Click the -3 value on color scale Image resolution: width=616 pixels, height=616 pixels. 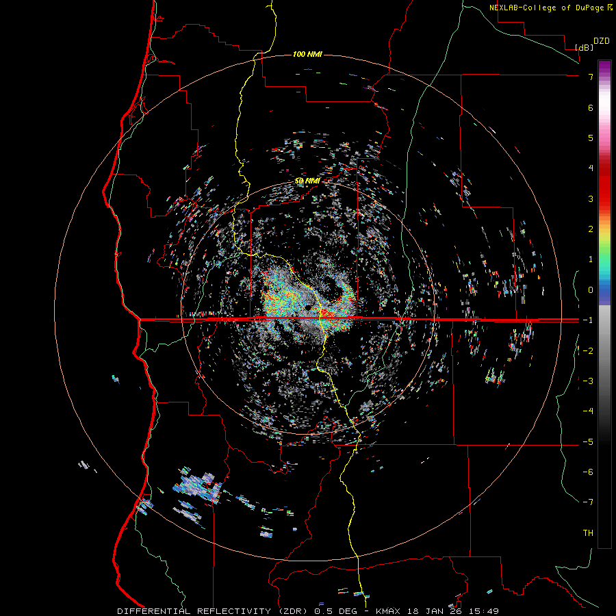pyautogui.click(x=588, y=381)
